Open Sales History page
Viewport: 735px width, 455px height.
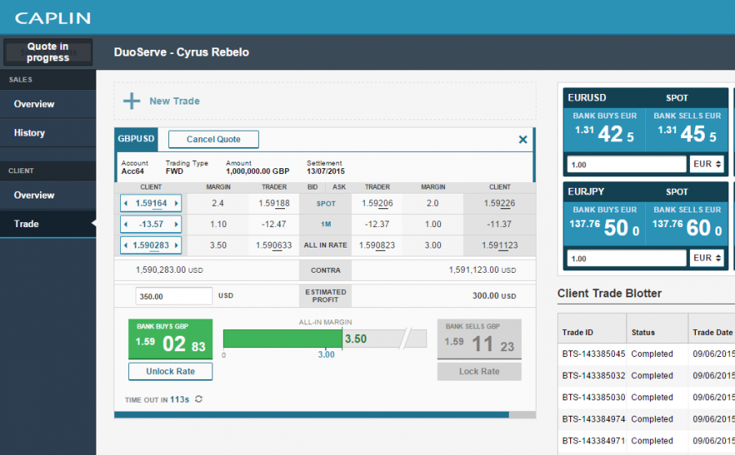pos(48,133)
